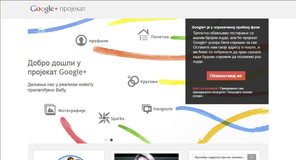
Task: Click the interlocking circles Кругови icon
Action: pyautogui.click(x=133, y=81)
